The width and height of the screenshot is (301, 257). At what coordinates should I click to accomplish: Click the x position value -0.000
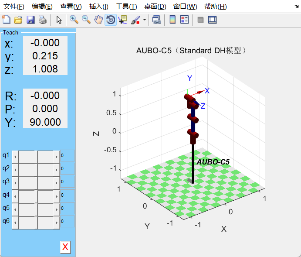(x=45, y=42)
